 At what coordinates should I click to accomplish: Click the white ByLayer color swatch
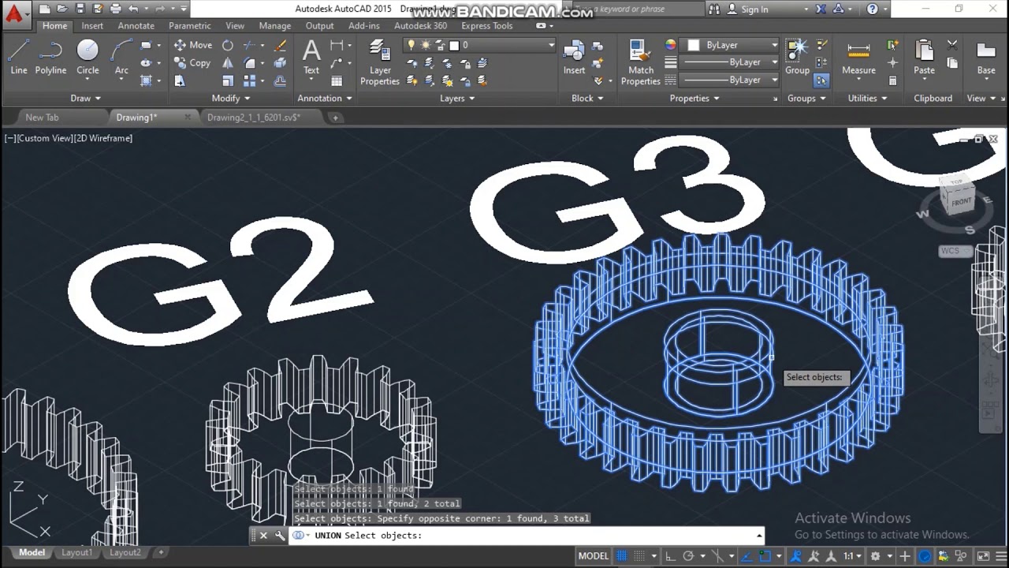point(694,45)
